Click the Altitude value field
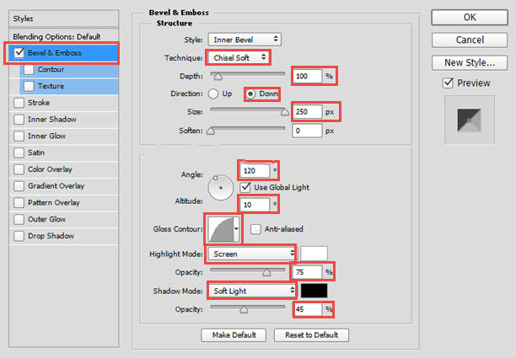Screen dimensions: 516x358 [x=255, y=205]
